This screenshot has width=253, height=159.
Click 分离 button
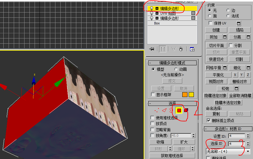237,37
